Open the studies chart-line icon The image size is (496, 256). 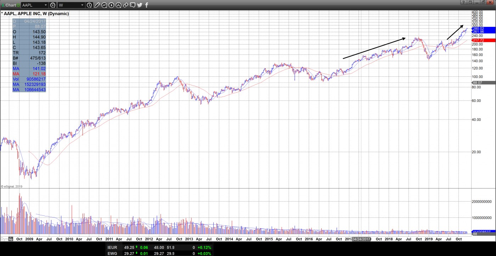click(x=105, y=5)
